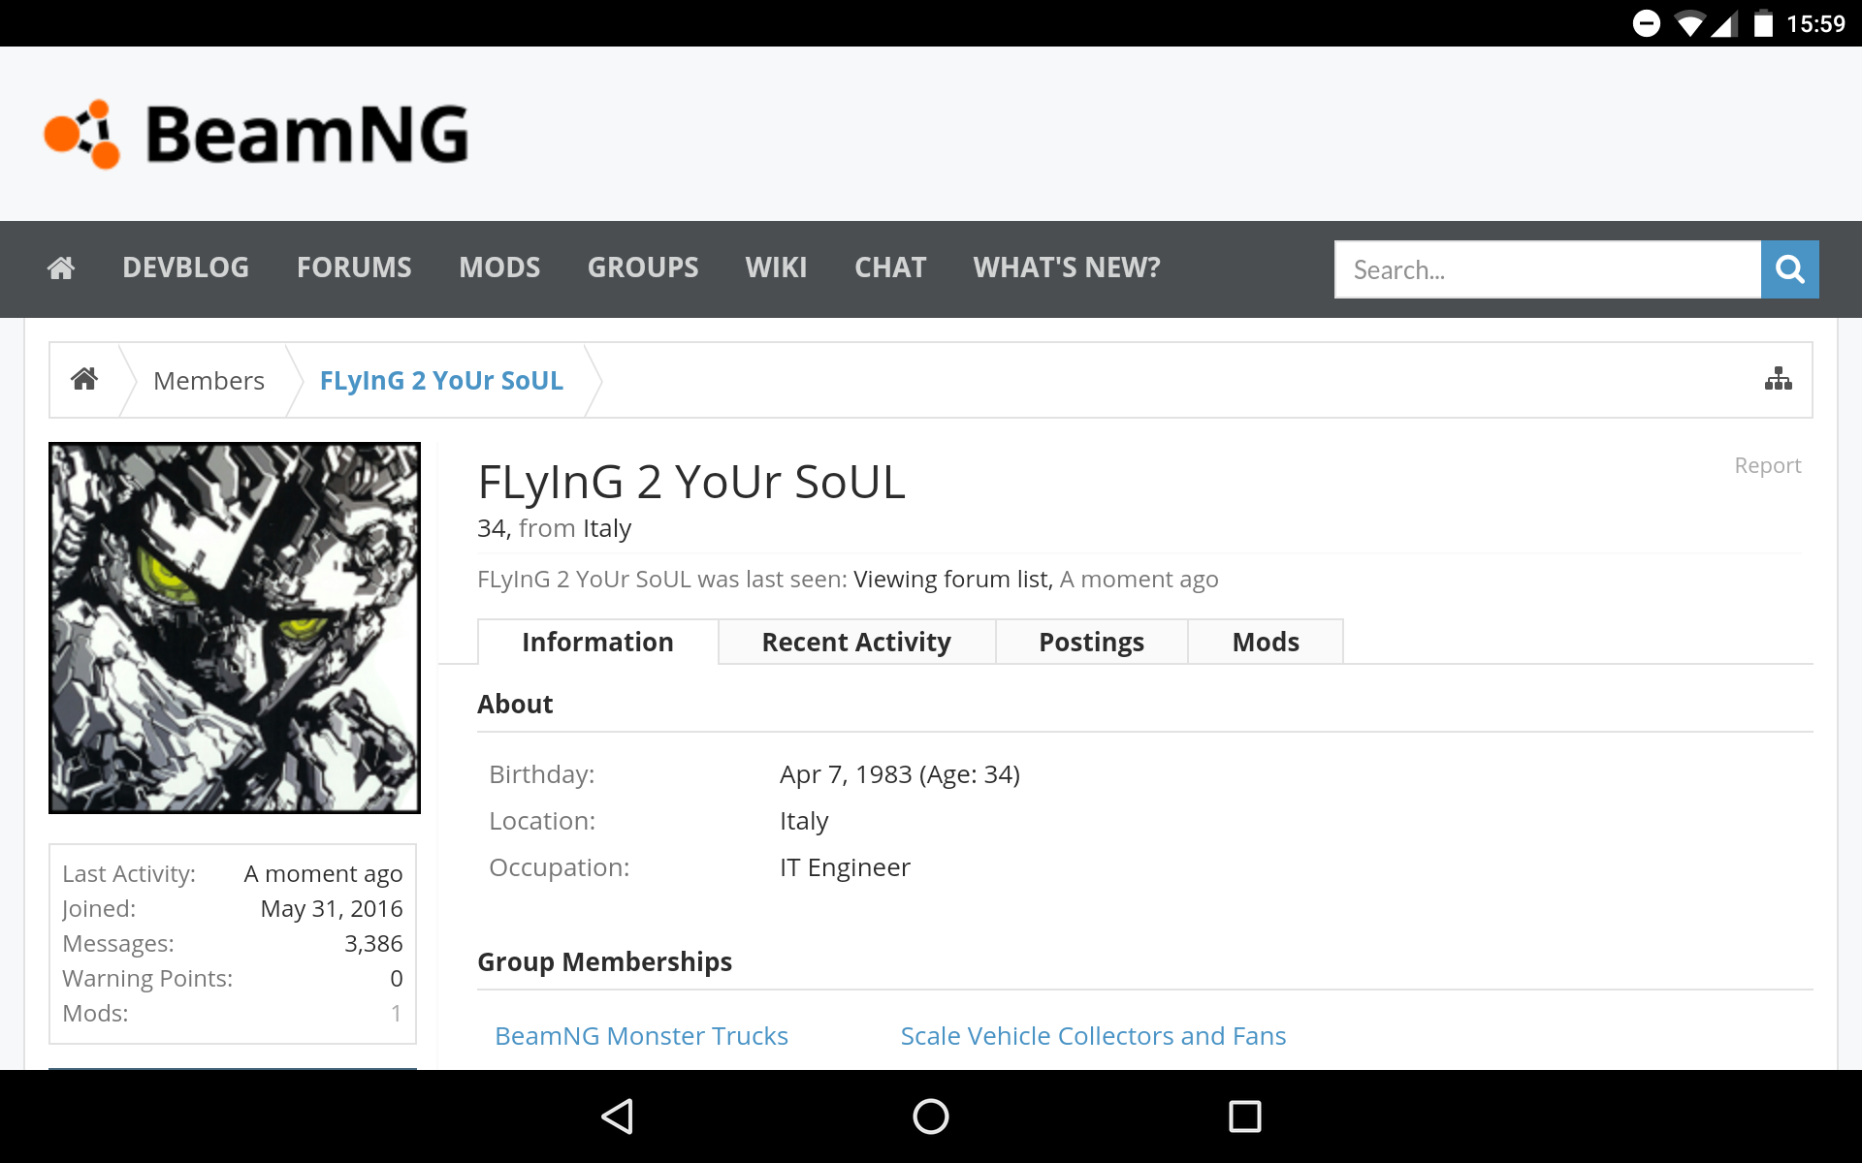Open the breadcrumb home icon
The image size is (1862, 1163).
point(84,379)
